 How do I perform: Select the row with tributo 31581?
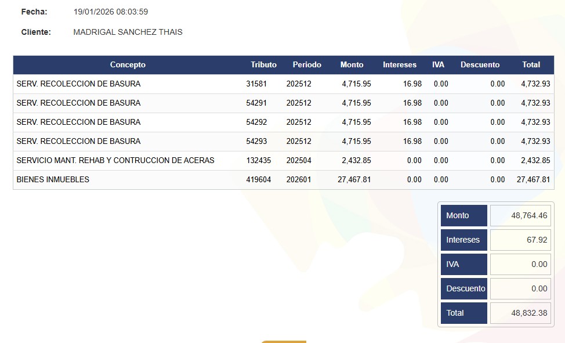(x=283, y=84)
